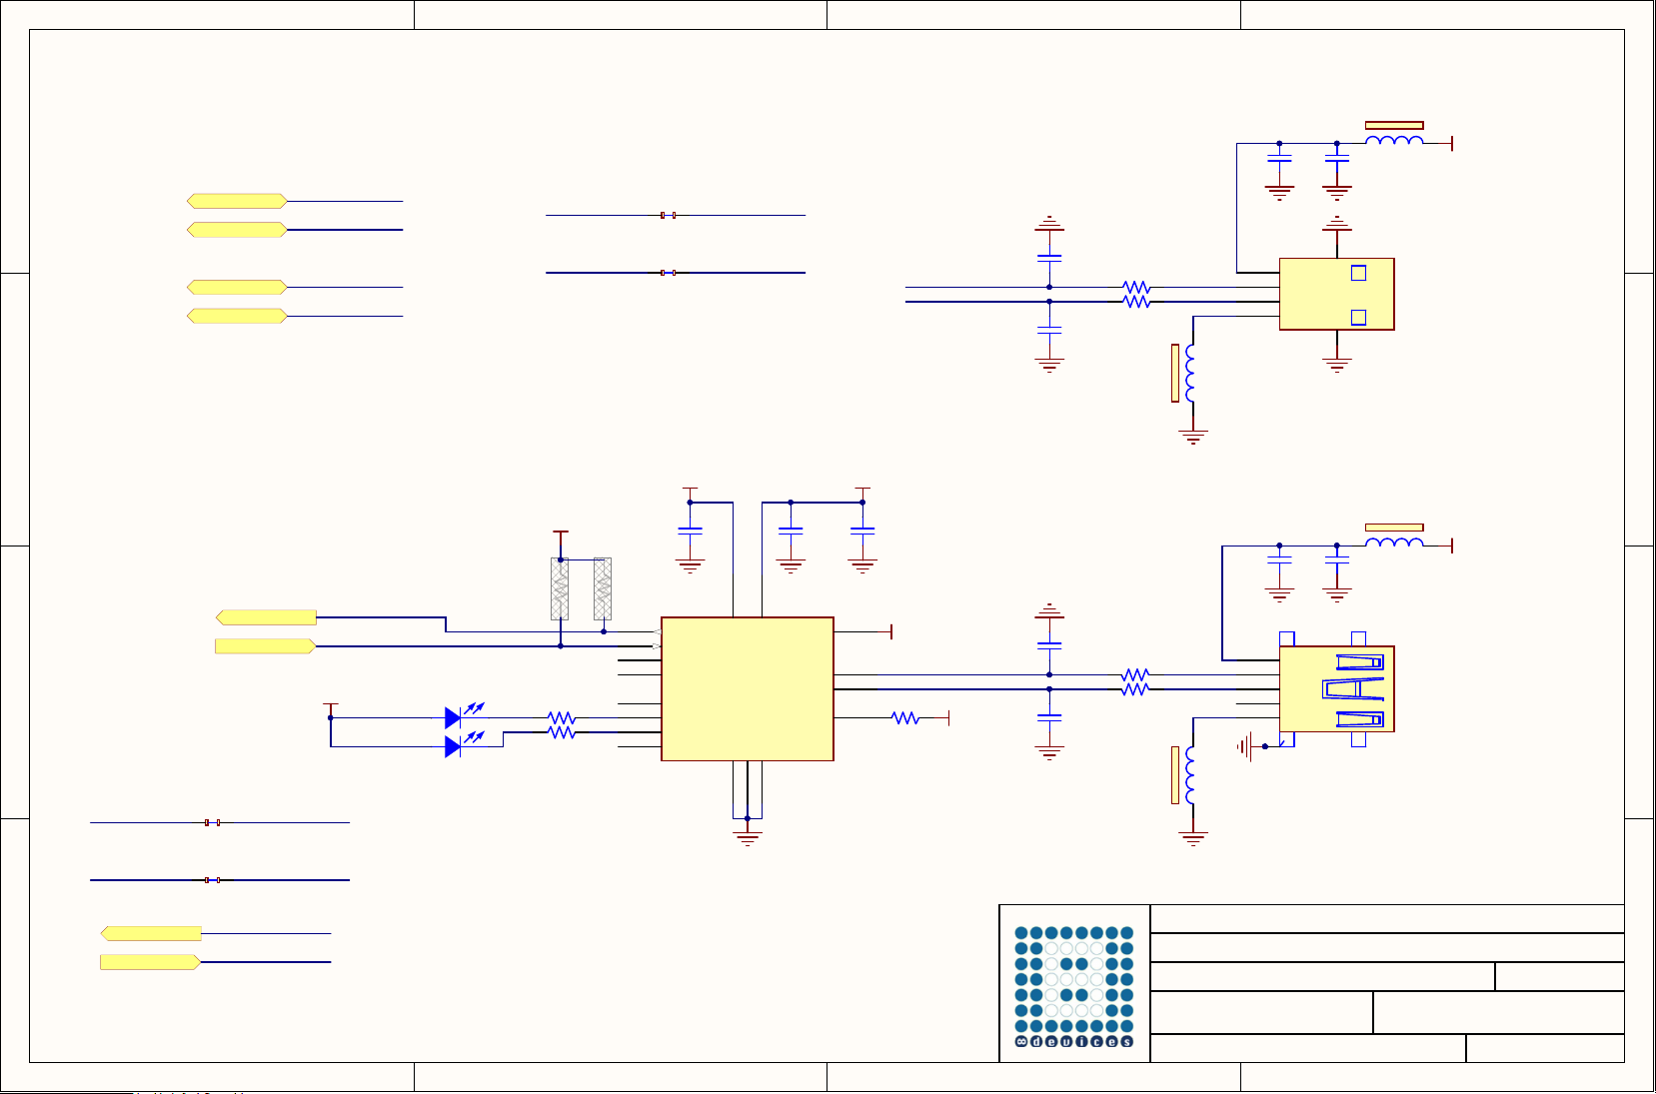The image size is (1656, 1094).
Task: Select vertical inductor beside the USB connector
Action: pyautogui.click(x=1190, y=775)
